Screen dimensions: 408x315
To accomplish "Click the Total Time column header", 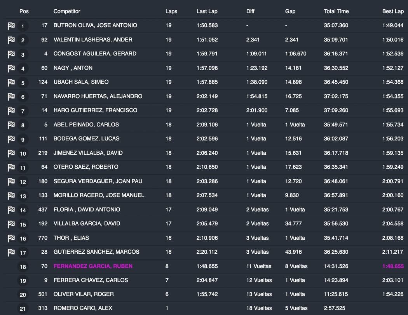I will 336,11.
